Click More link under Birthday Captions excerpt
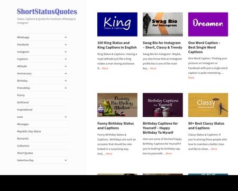The image size is (238, 191). point(169,153)
